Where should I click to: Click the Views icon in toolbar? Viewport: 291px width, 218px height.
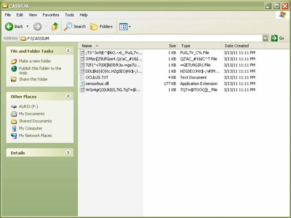click(123, 27)
